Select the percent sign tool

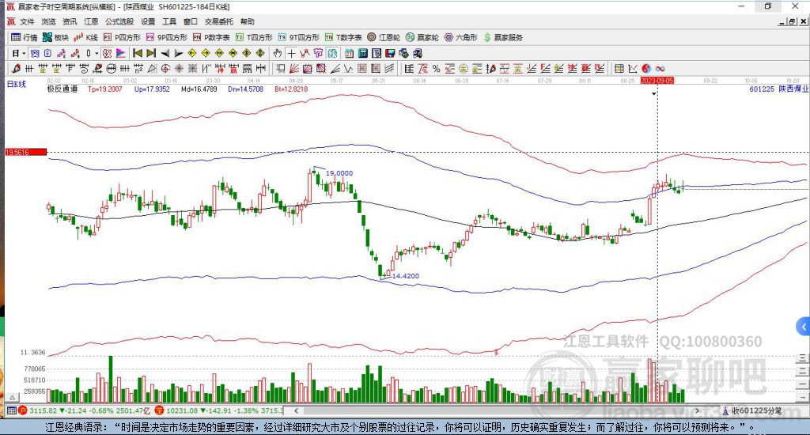point(437,68)
